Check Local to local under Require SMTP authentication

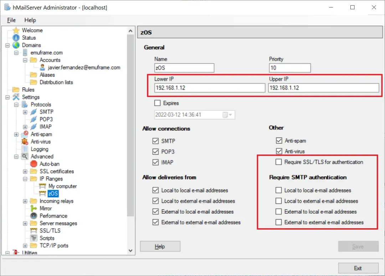[278, 190]
